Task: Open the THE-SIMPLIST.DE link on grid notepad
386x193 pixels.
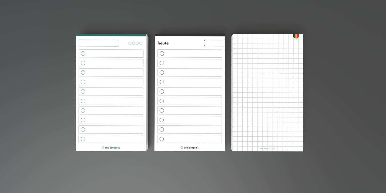Action: (268, 148)
